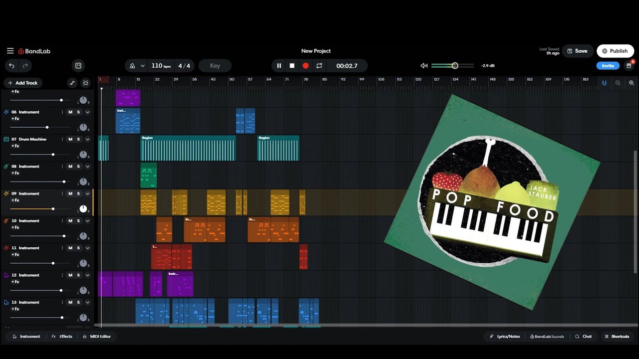Open track 11 Instrument three-dot menu
This screenshot has height=359, width=639.
62,248
